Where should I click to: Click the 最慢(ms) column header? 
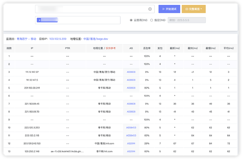coord(210,48)
